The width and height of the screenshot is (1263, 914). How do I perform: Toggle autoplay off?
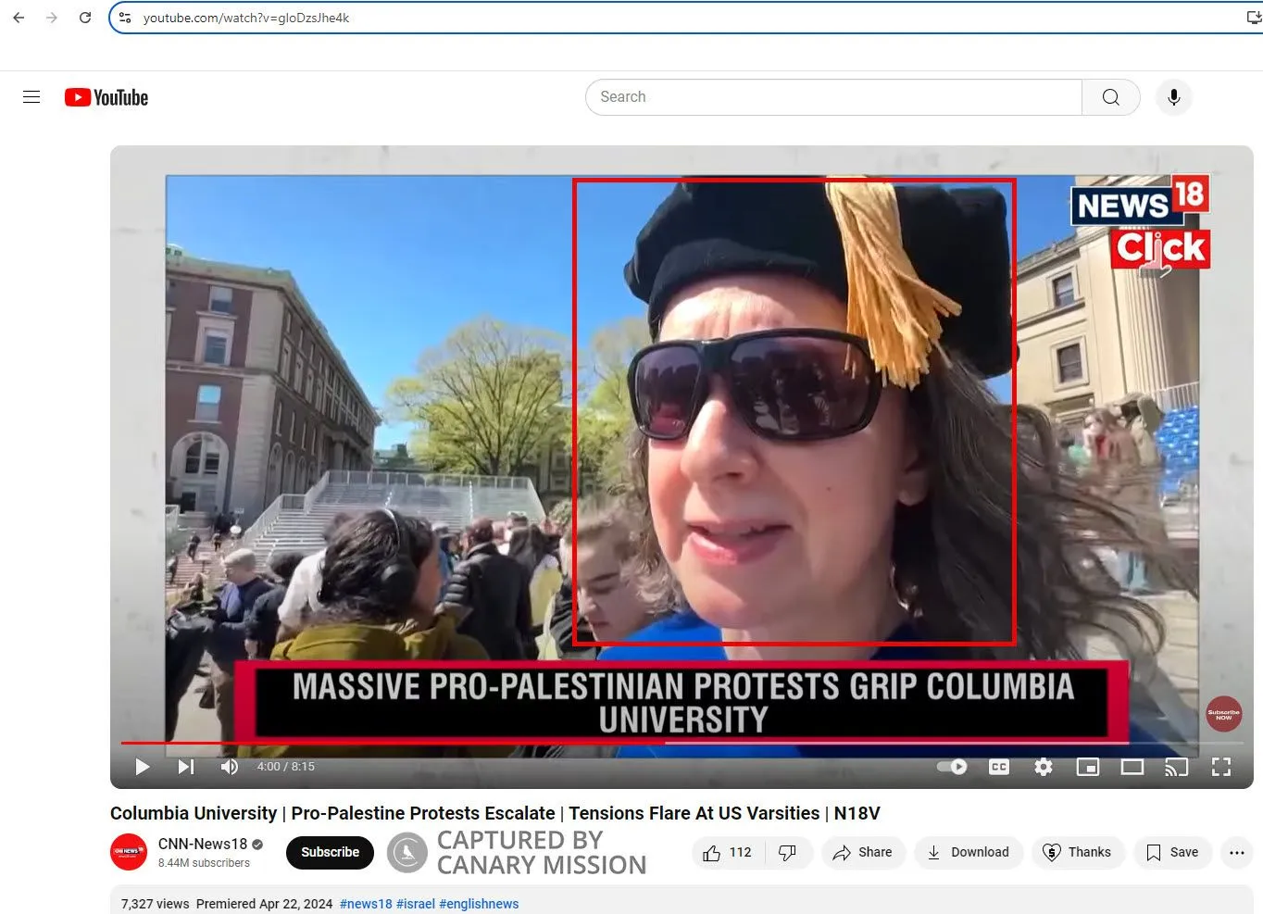(x=952, y=767)
